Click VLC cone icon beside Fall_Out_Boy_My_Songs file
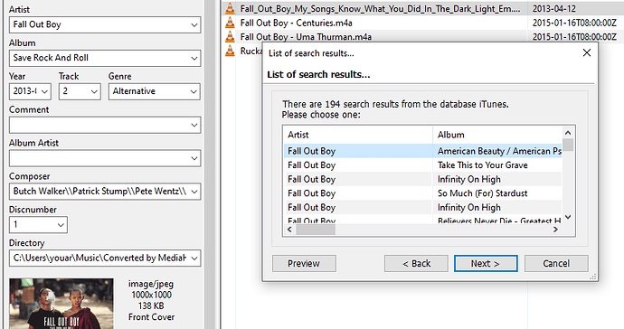The image size is (624, 329). pyautogui.click(x=230, y=8)
